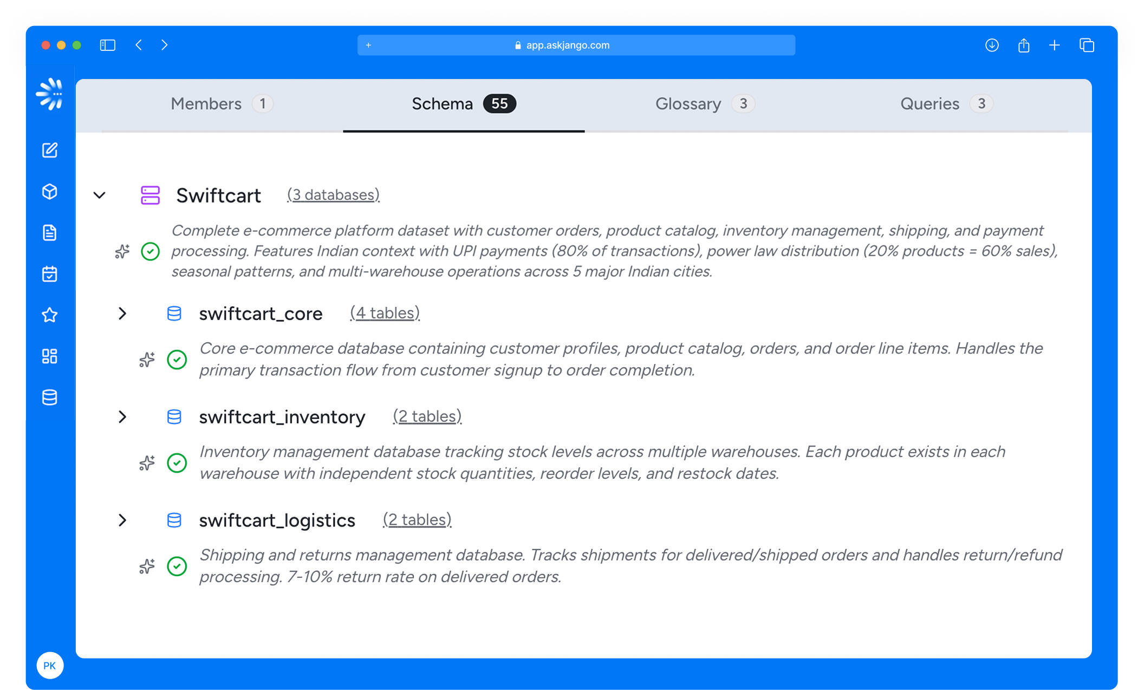
Task: Open the database icon in sidebar
Action: click(x=50, y=397)
